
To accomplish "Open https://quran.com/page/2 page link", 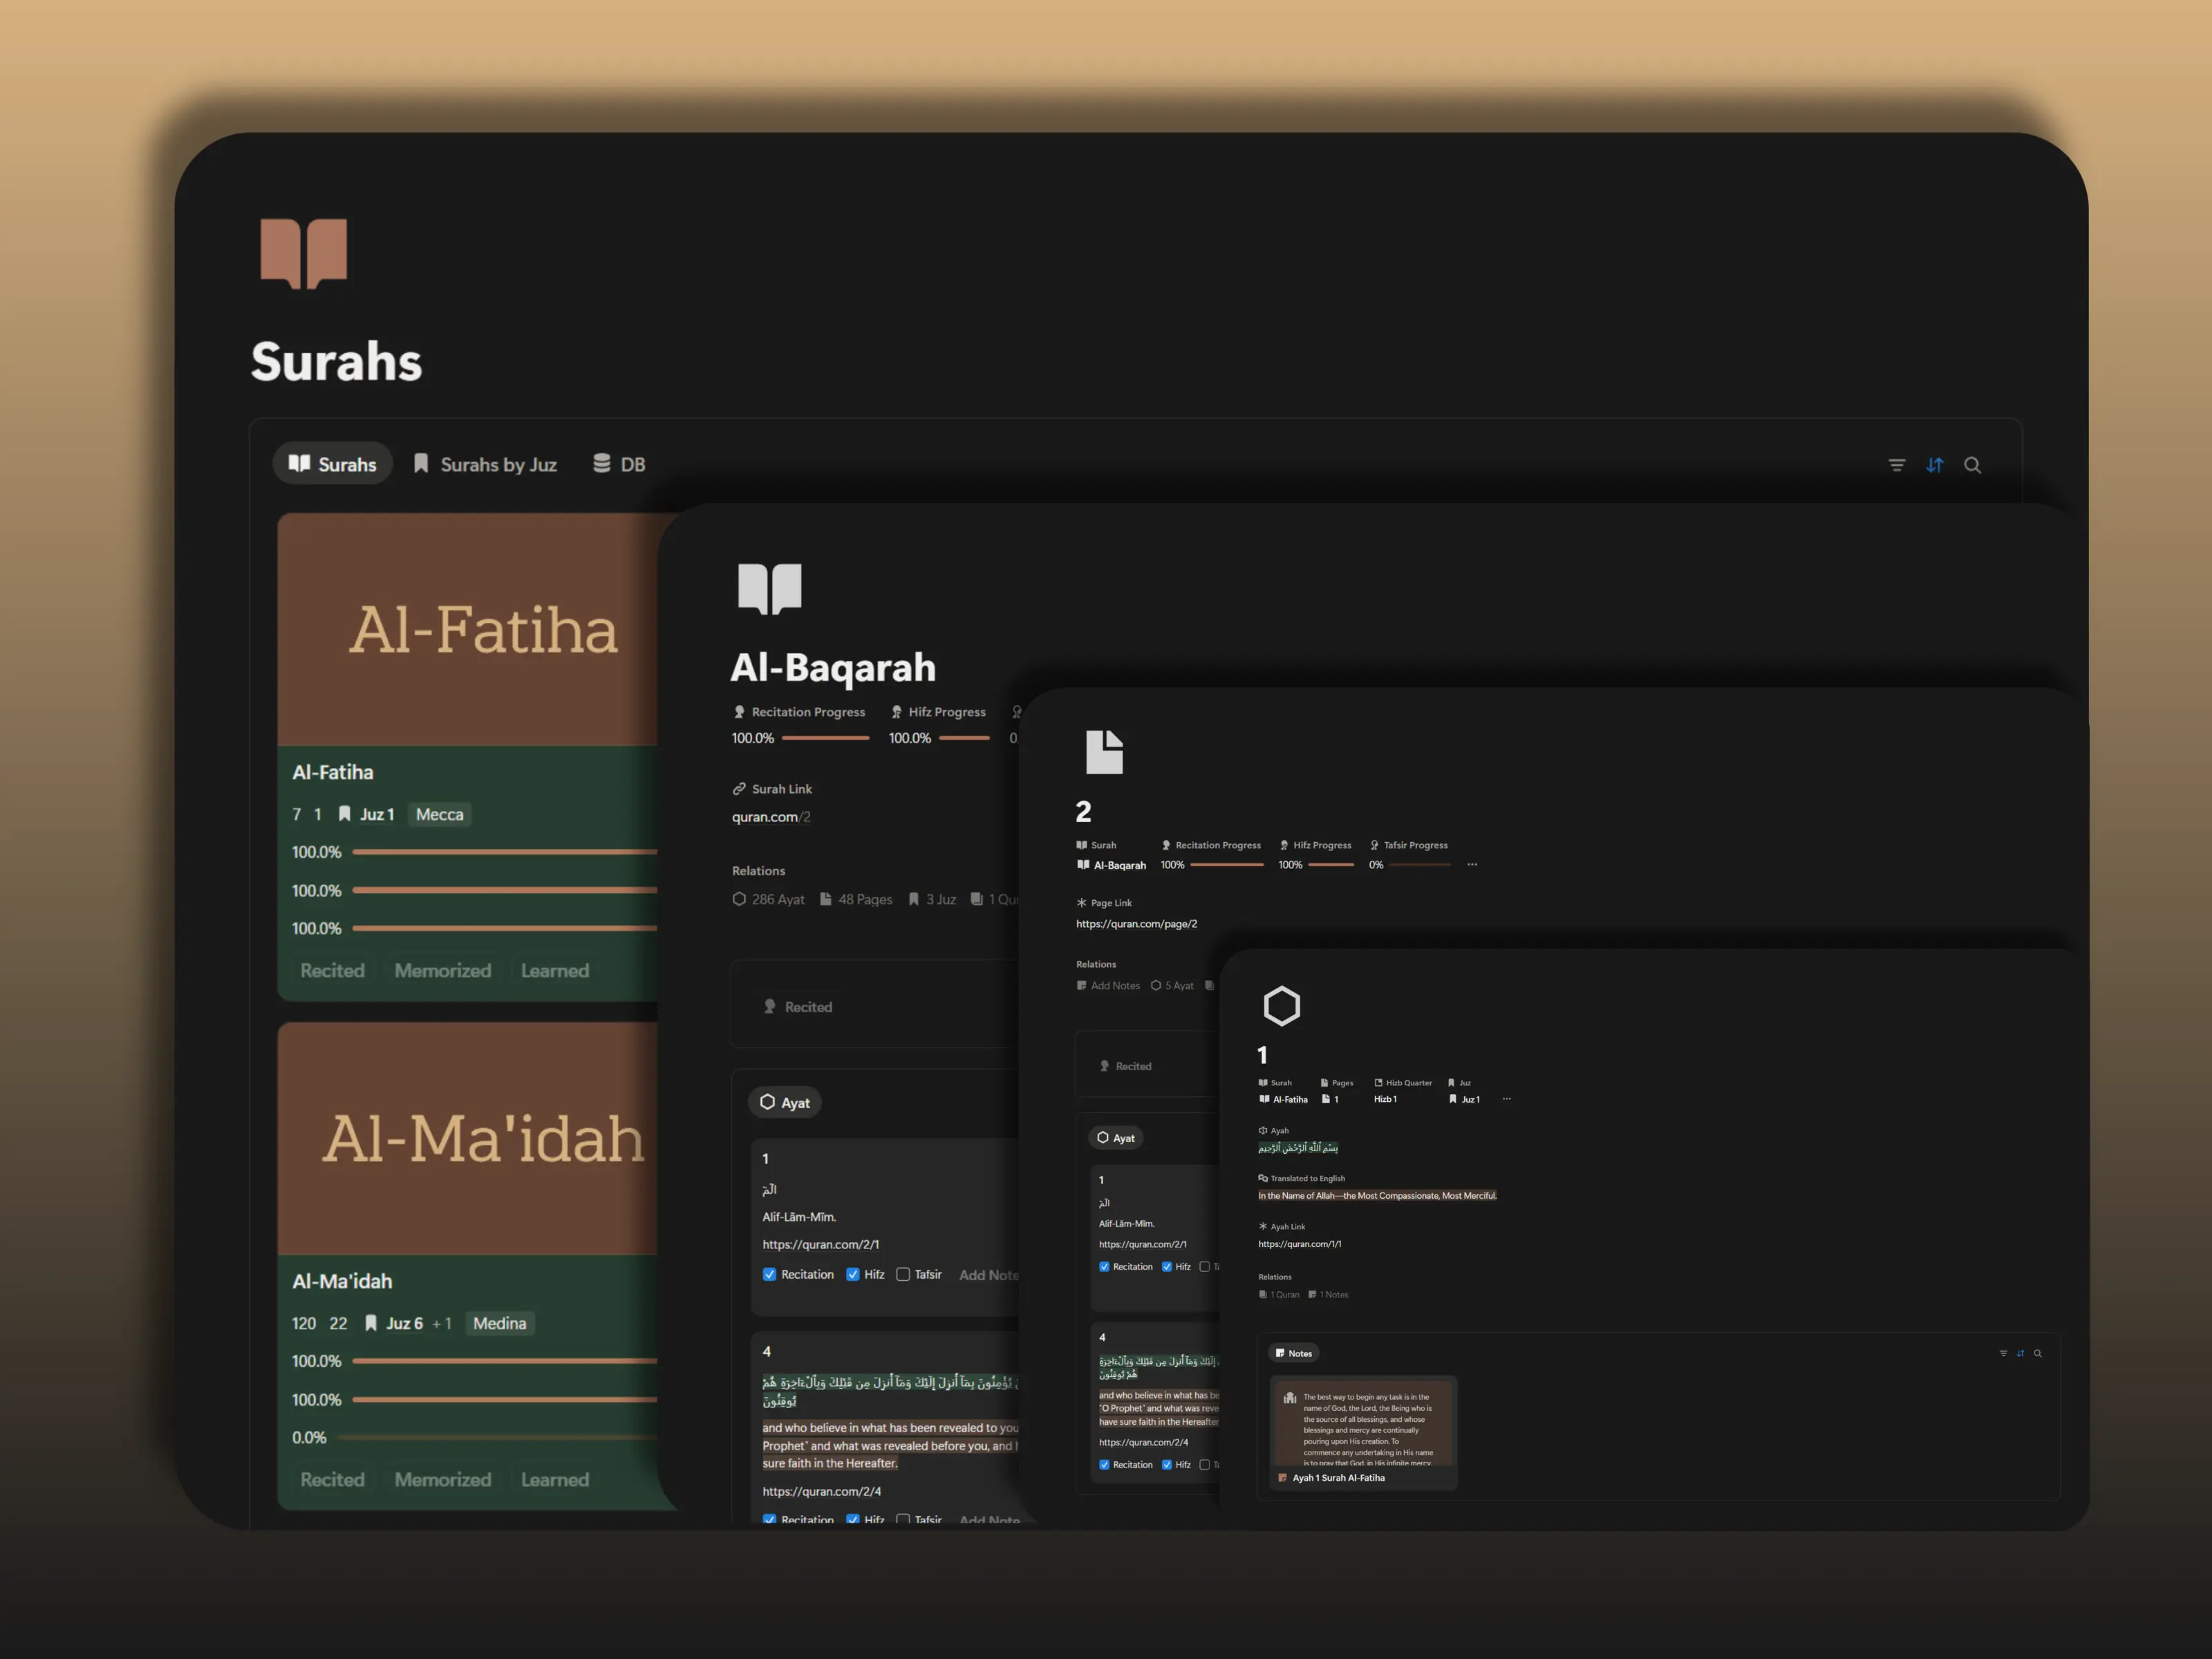I will [x=1136, y=924].
